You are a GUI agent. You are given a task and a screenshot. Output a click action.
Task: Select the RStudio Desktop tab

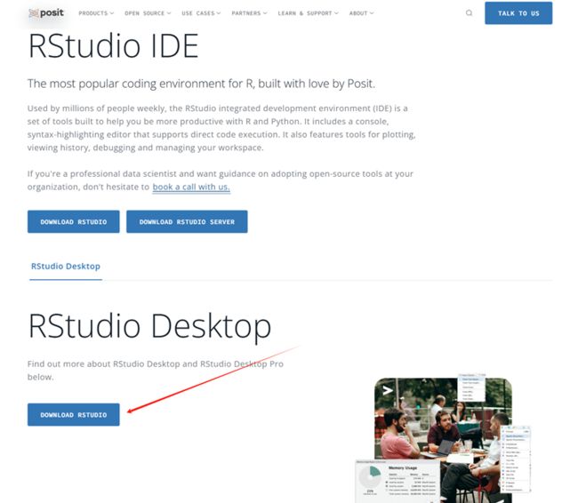pyautogui.click(x=66, y=266)
